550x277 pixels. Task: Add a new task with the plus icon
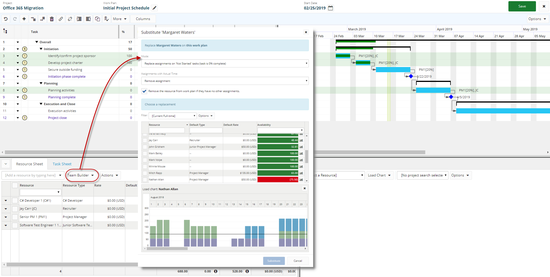[x=24, y=19]
